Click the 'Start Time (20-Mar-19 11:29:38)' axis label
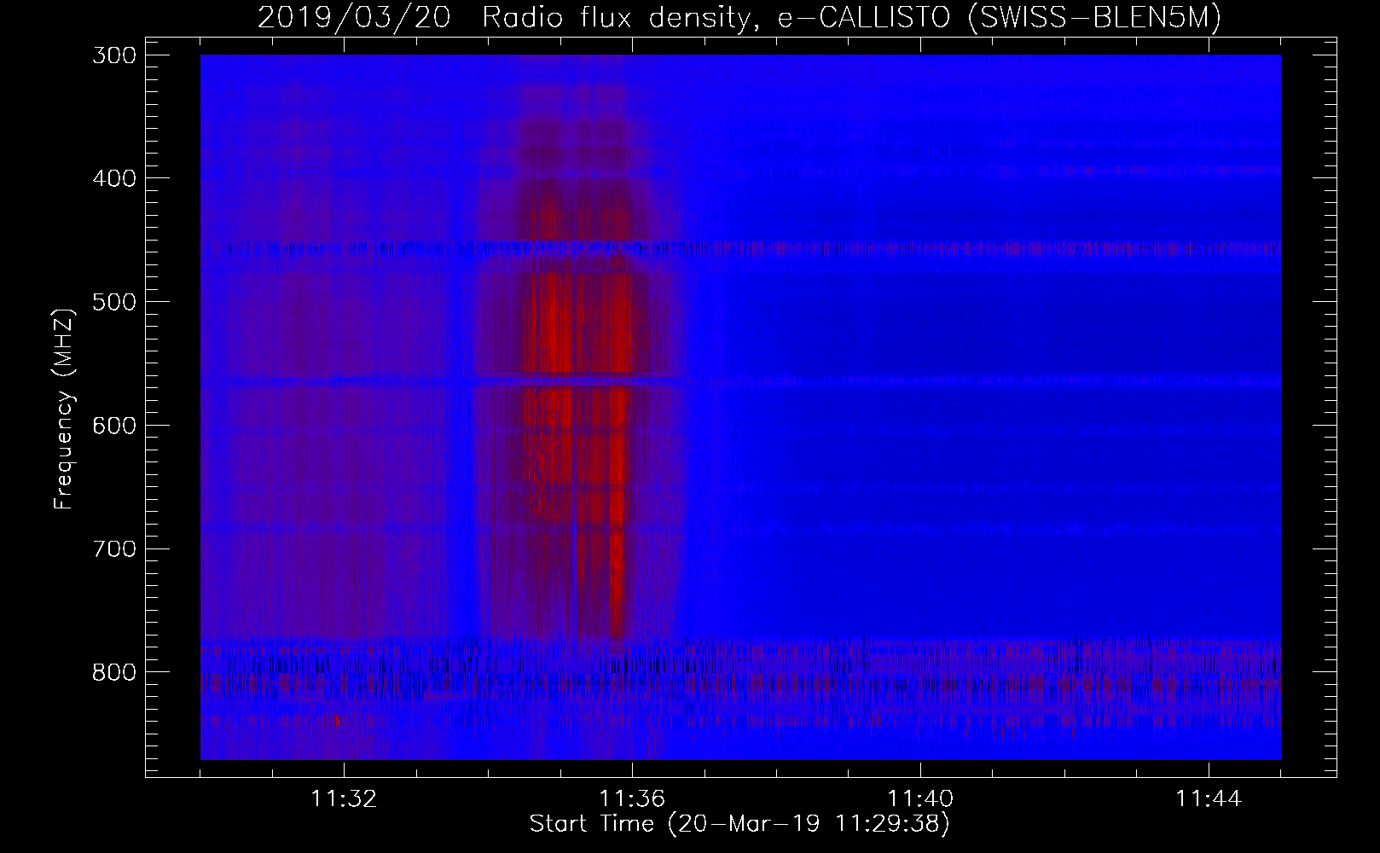The height and width of the screenshot is (853, 1380). pyautogui.click(x=739, y=824)
